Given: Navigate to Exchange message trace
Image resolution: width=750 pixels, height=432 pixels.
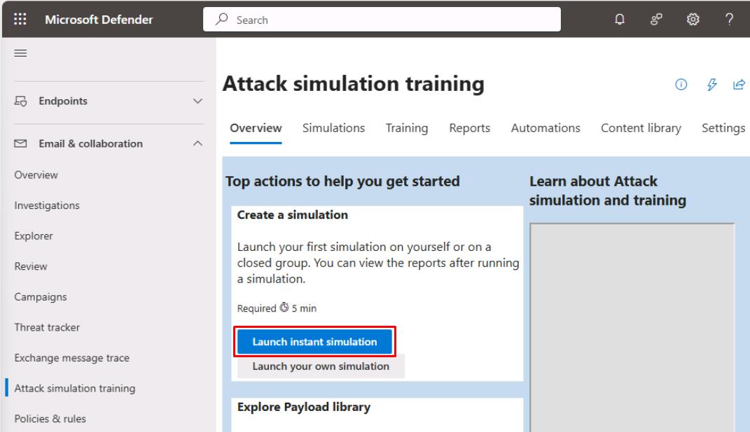Looking at the screenshot, I should point(71,358).
